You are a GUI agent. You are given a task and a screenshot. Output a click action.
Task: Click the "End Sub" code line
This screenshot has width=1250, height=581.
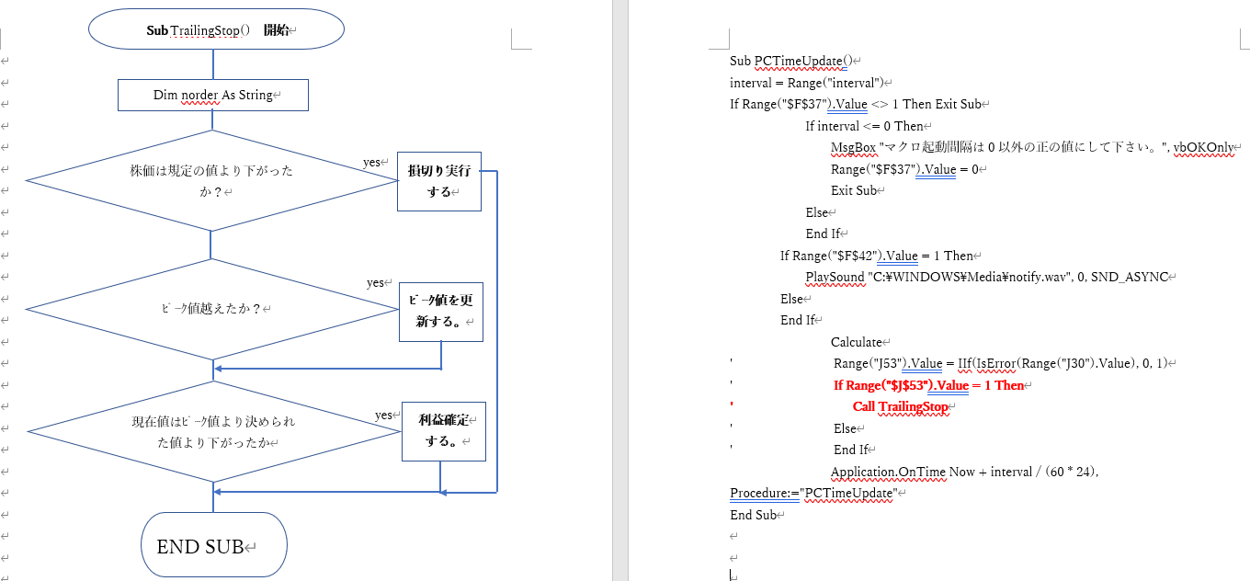point(753,515)
